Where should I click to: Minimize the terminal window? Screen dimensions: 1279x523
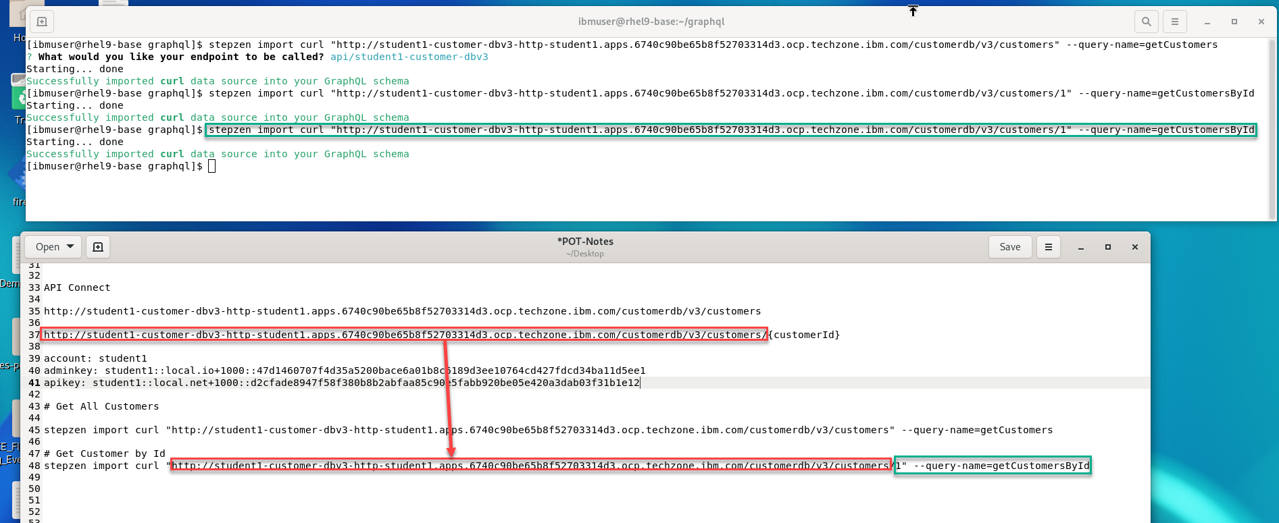1207,22
